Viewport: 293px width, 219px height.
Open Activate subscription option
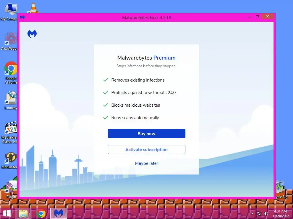point(146,149)
